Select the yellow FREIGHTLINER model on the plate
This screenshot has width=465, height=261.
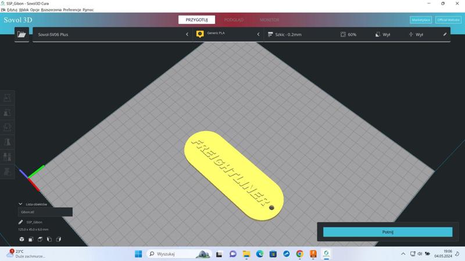(234, 176)
